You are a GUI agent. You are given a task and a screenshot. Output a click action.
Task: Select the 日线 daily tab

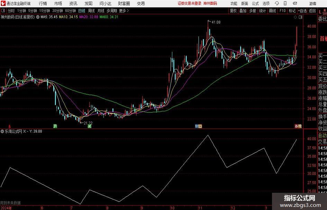pyautogui.click(x=82, y=11)
